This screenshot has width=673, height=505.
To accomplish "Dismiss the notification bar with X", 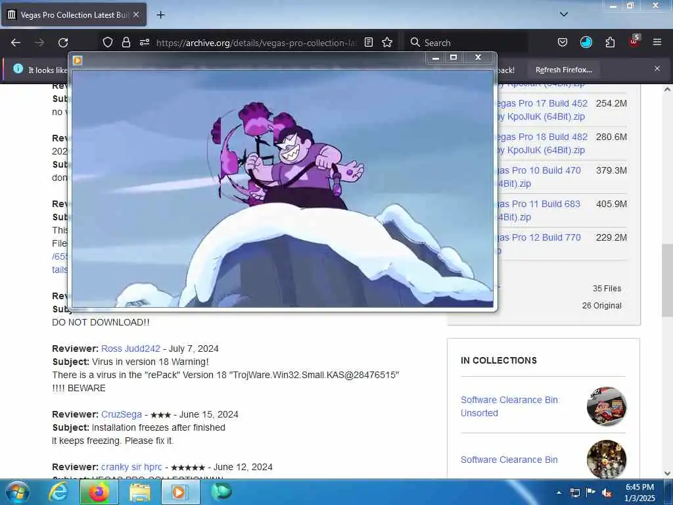I will pos(657,68).
